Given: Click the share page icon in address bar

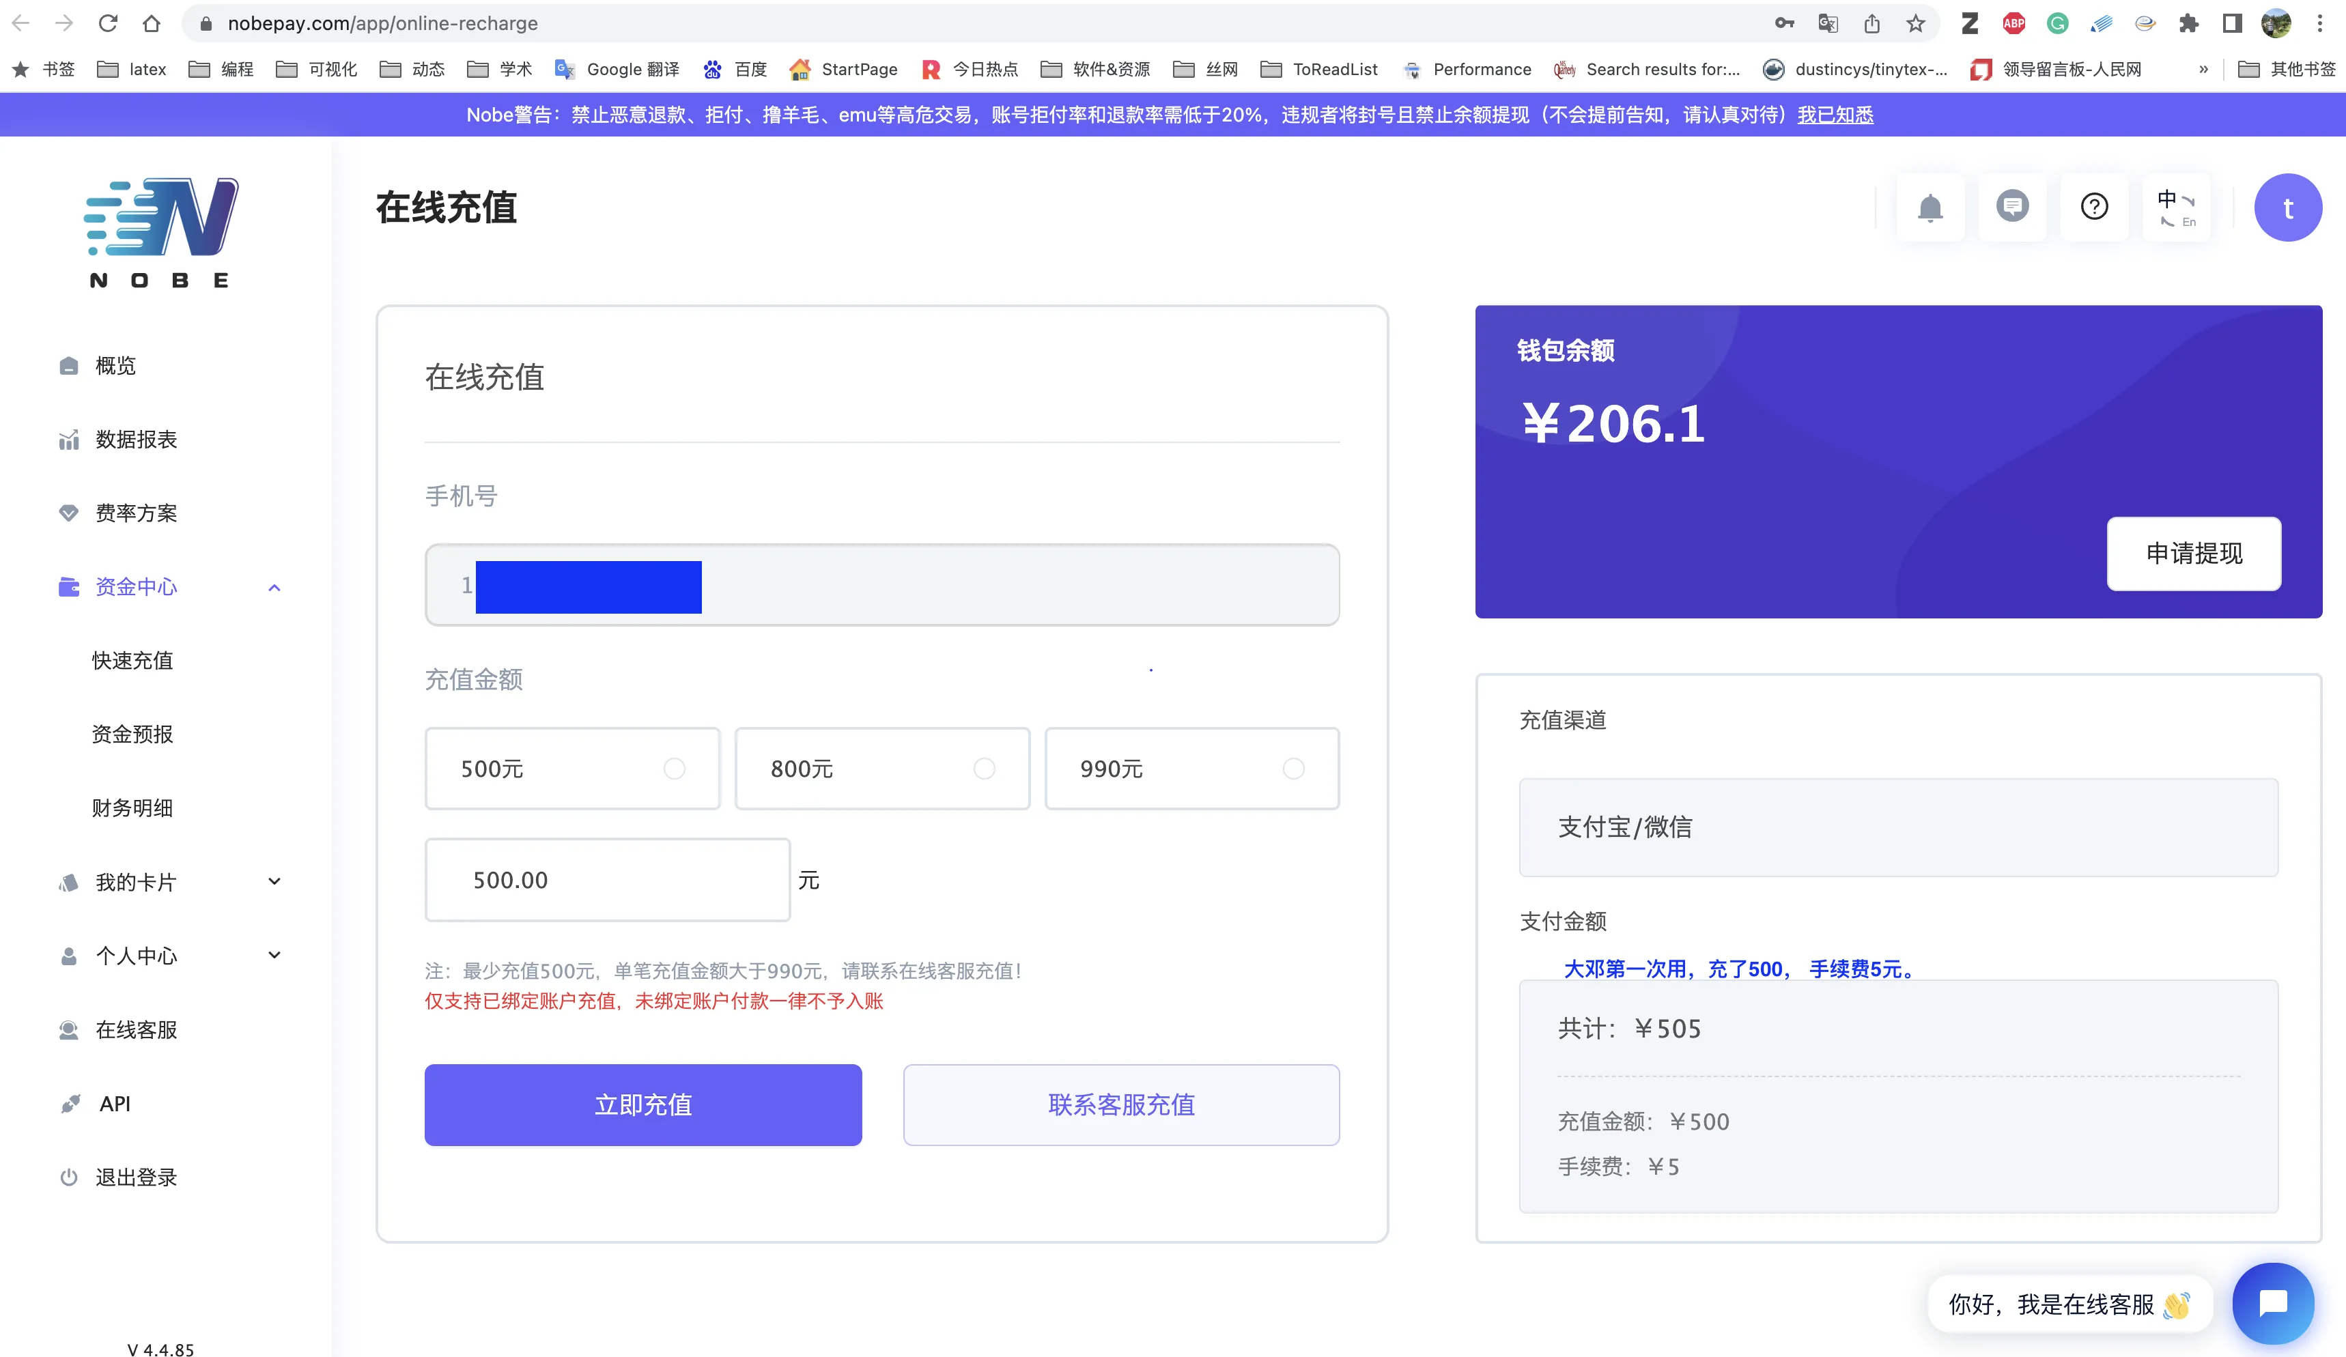Looking at the screenshot, I should [x=1871, y=23].
